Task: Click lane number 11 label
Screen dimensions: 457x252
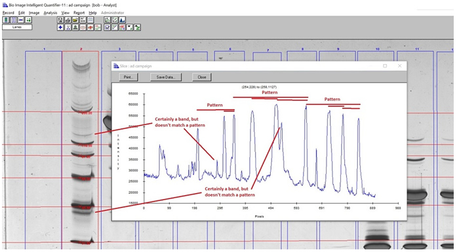Action: pyautogui.click(x=417, y=49)
